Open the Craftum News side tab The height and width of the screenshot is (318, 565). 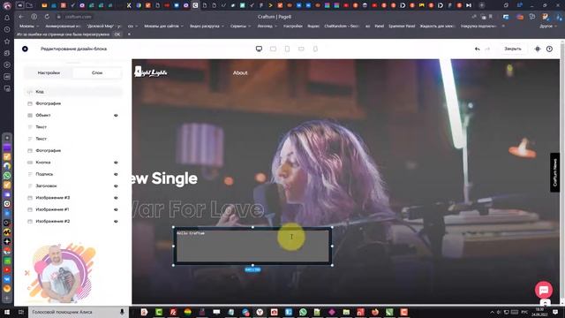[x=555, y=172]
